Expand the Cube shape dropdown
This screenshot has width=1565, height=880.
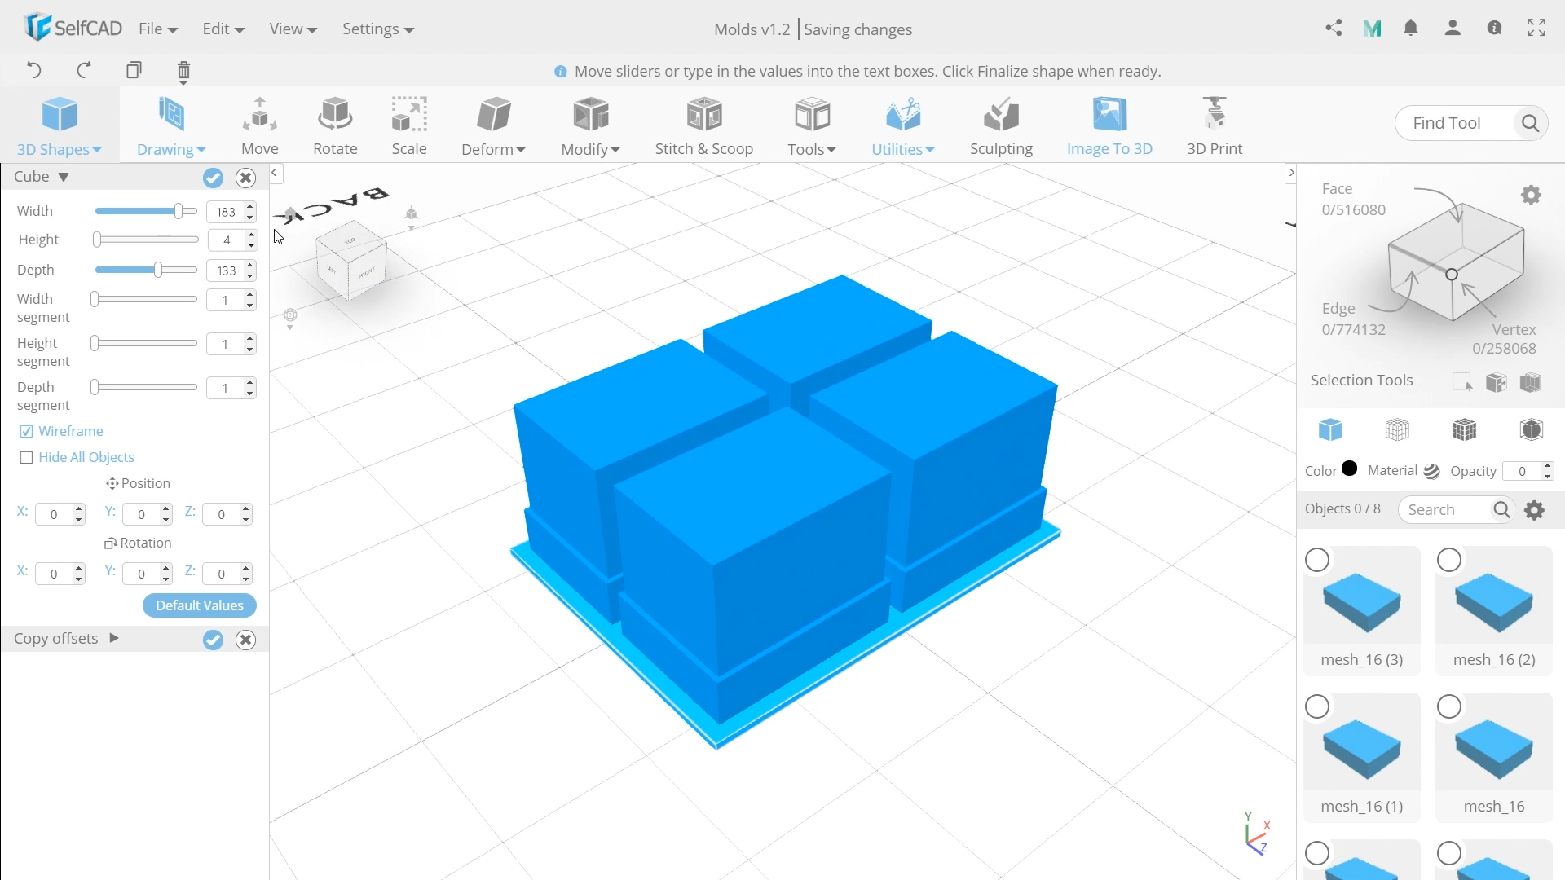coord(64,177)
